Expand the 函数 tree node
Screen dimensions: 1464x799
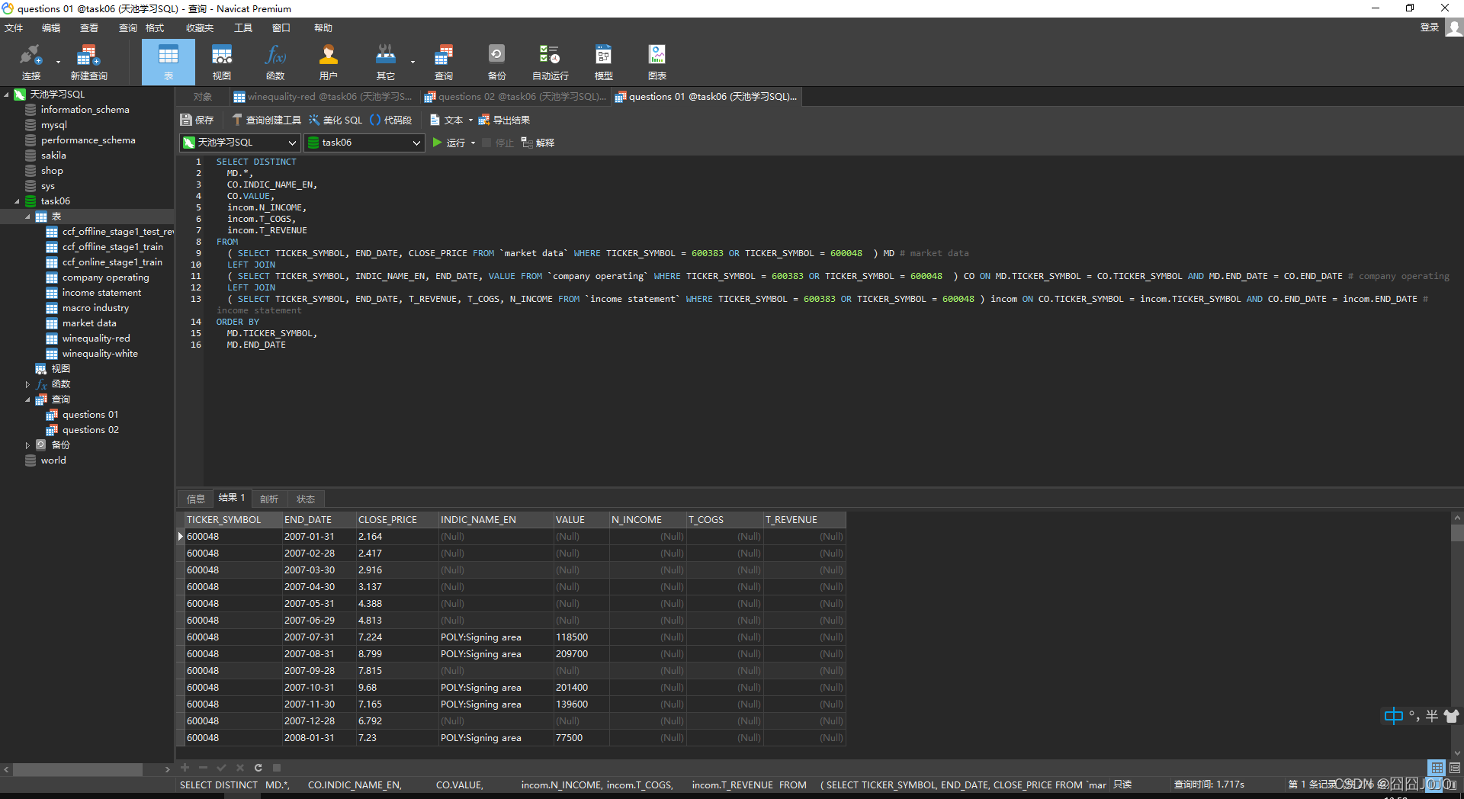[27, 384]
